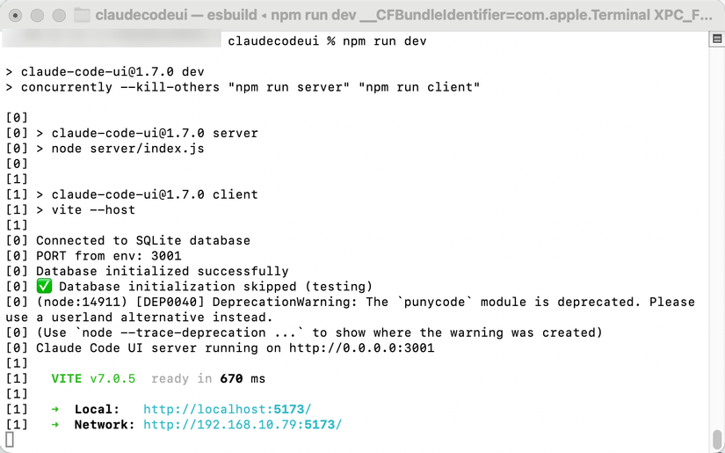
Task: Click the folder proxy icon in title bar
Action: [83, 15]
